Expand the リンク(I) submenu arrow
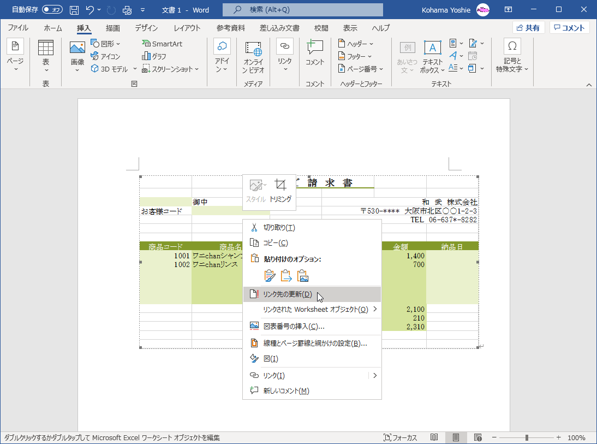This screenshot has height=444, width=597. pos(375,375)
